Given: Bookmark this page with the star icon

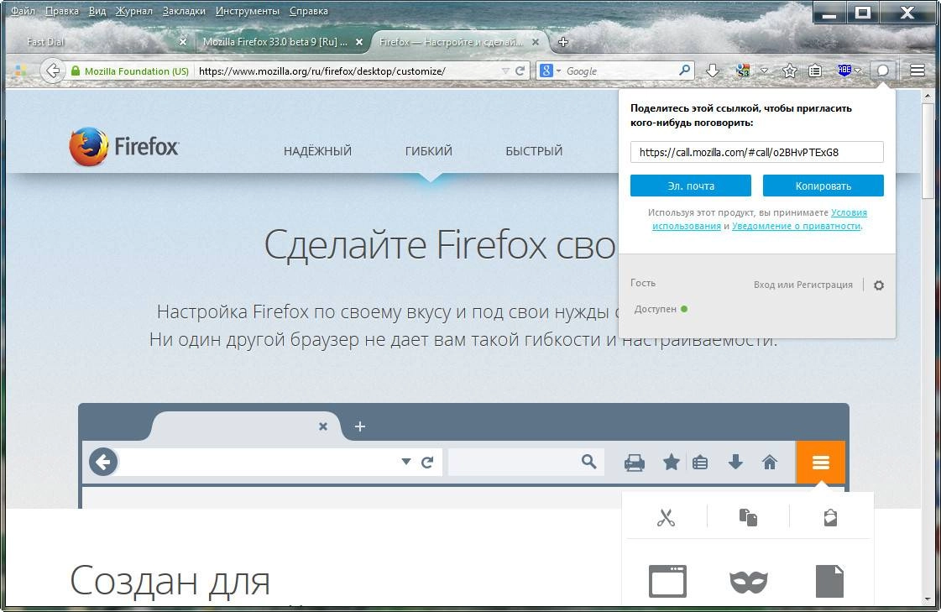Looking at the screenshot, I should [x=790, y=71].
